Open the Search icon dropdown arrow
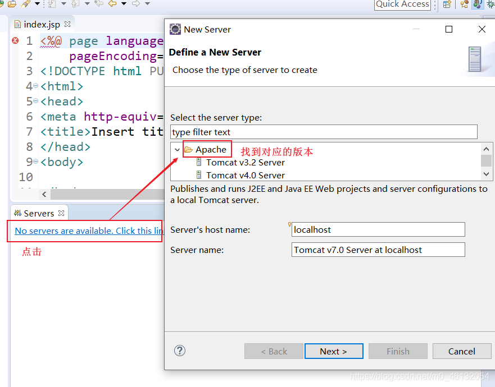The width and height of the screenshot is (495, 387). point(37,4)
